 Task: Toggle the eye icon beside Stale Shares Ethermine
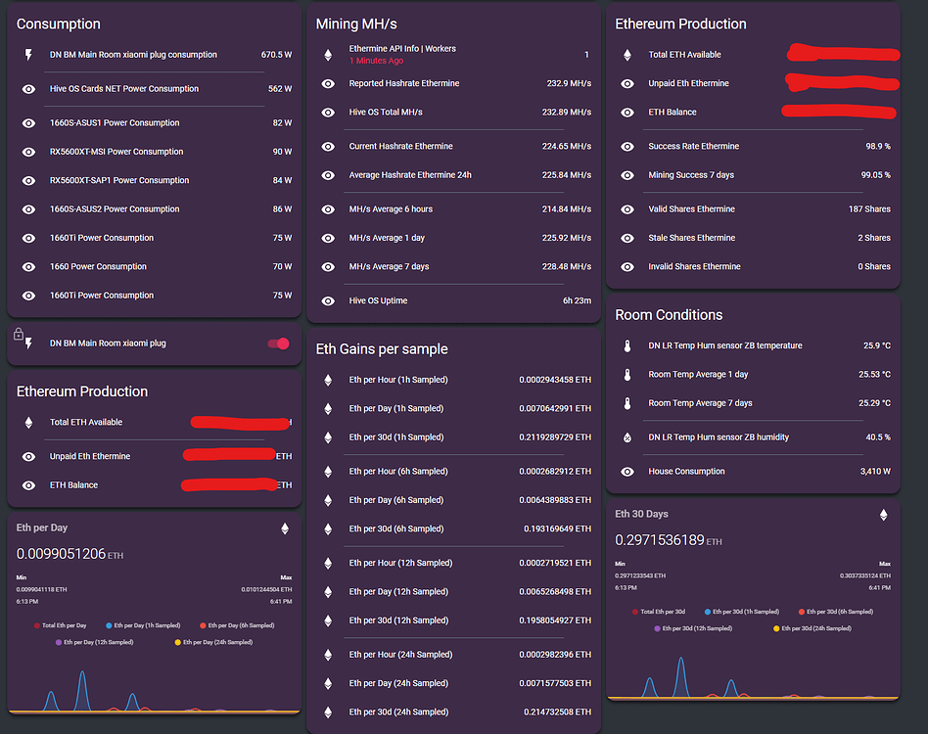pyautogui.click(x=626, y=238)
